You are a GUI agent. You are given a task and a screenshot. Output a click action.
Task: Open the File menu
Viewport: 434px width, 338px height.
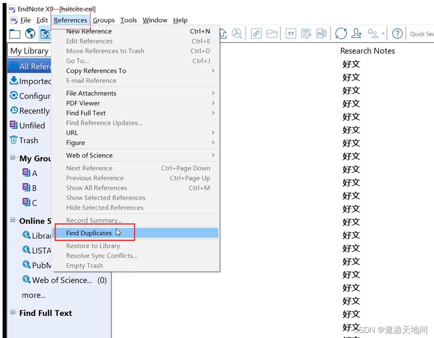pyautogui.click(x=26, y=20)
